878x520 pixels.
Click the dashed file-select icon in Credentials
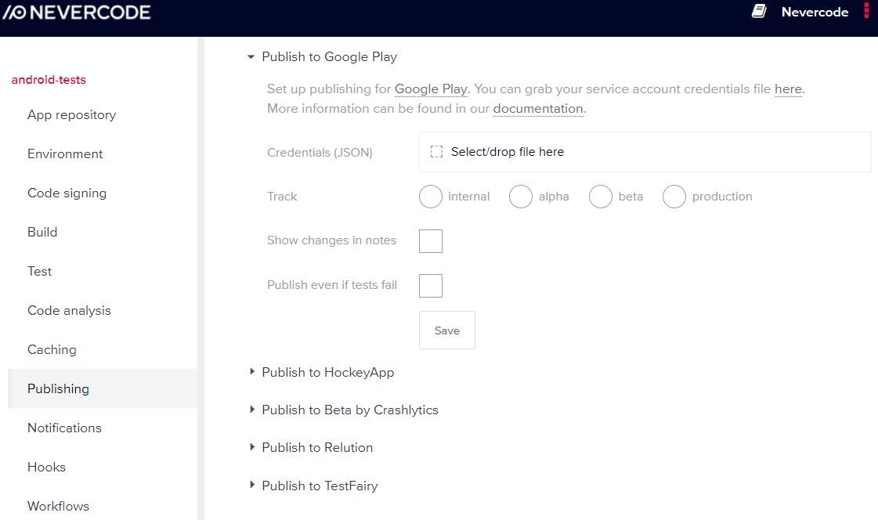[437, 152]
